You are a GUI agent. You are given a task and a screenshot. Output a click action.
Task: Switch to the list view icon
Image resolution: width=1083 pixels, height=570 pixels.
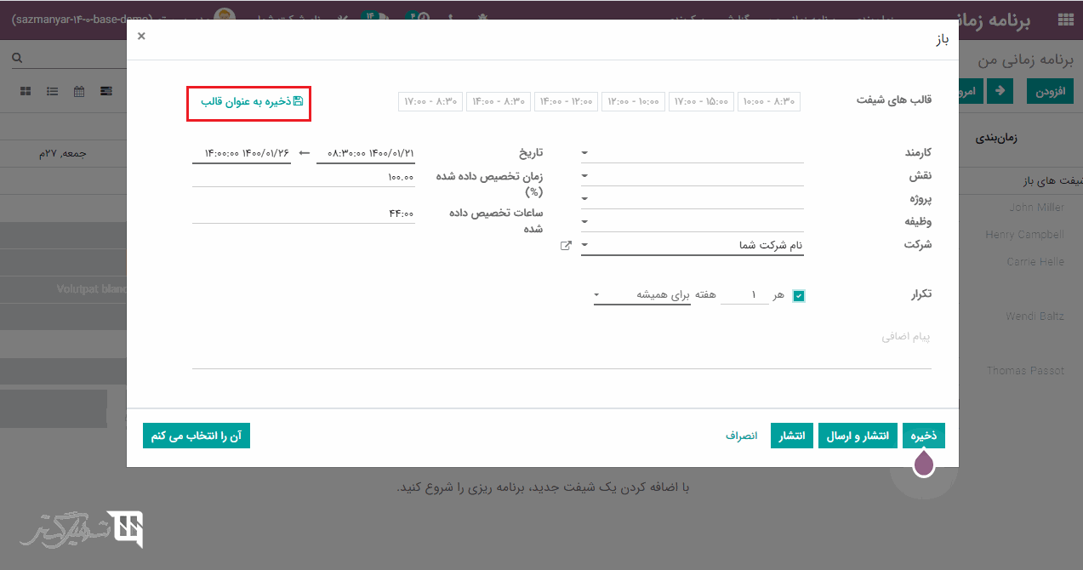pos(53,91)
